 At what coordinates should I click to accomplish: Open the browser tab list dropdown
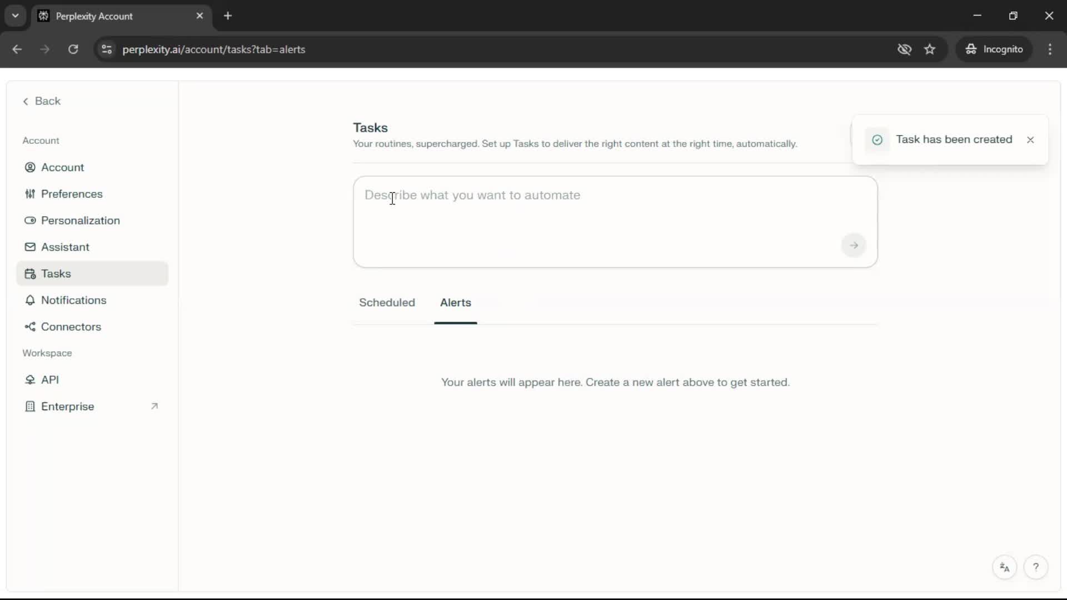coord(15,16)
